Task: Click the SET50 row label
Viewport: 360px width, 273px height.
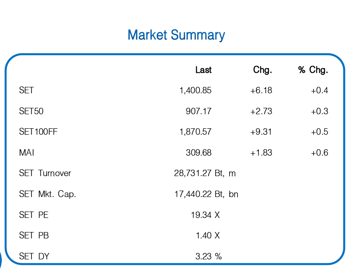Action: 31,111
